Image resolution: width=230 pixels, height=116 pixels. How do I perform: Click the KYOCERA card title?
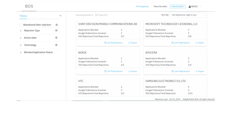click(151, 53)
